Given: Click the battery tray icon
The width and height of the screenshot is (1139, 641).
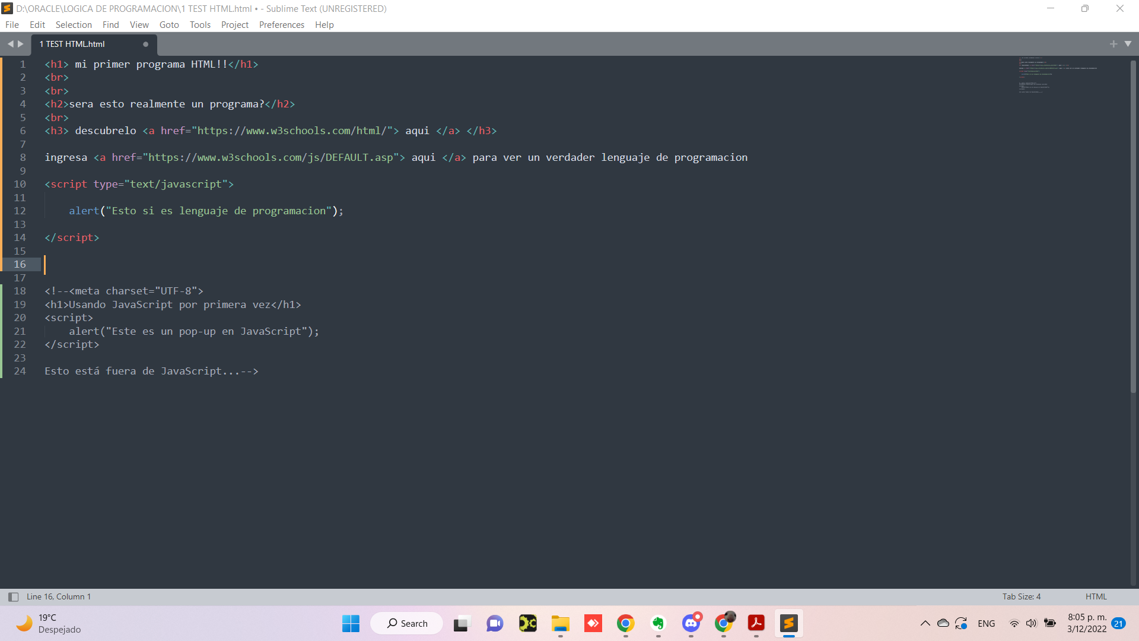Looking at the screenshot, I should point(1050,623).
